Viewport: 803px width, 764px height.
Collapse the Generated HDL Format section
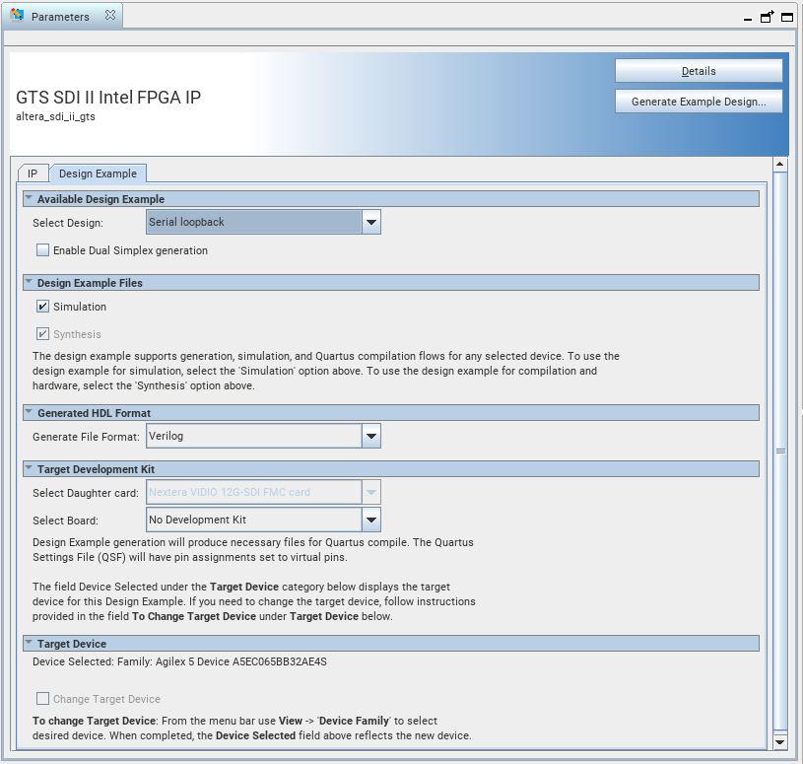(x=29, y=412)
